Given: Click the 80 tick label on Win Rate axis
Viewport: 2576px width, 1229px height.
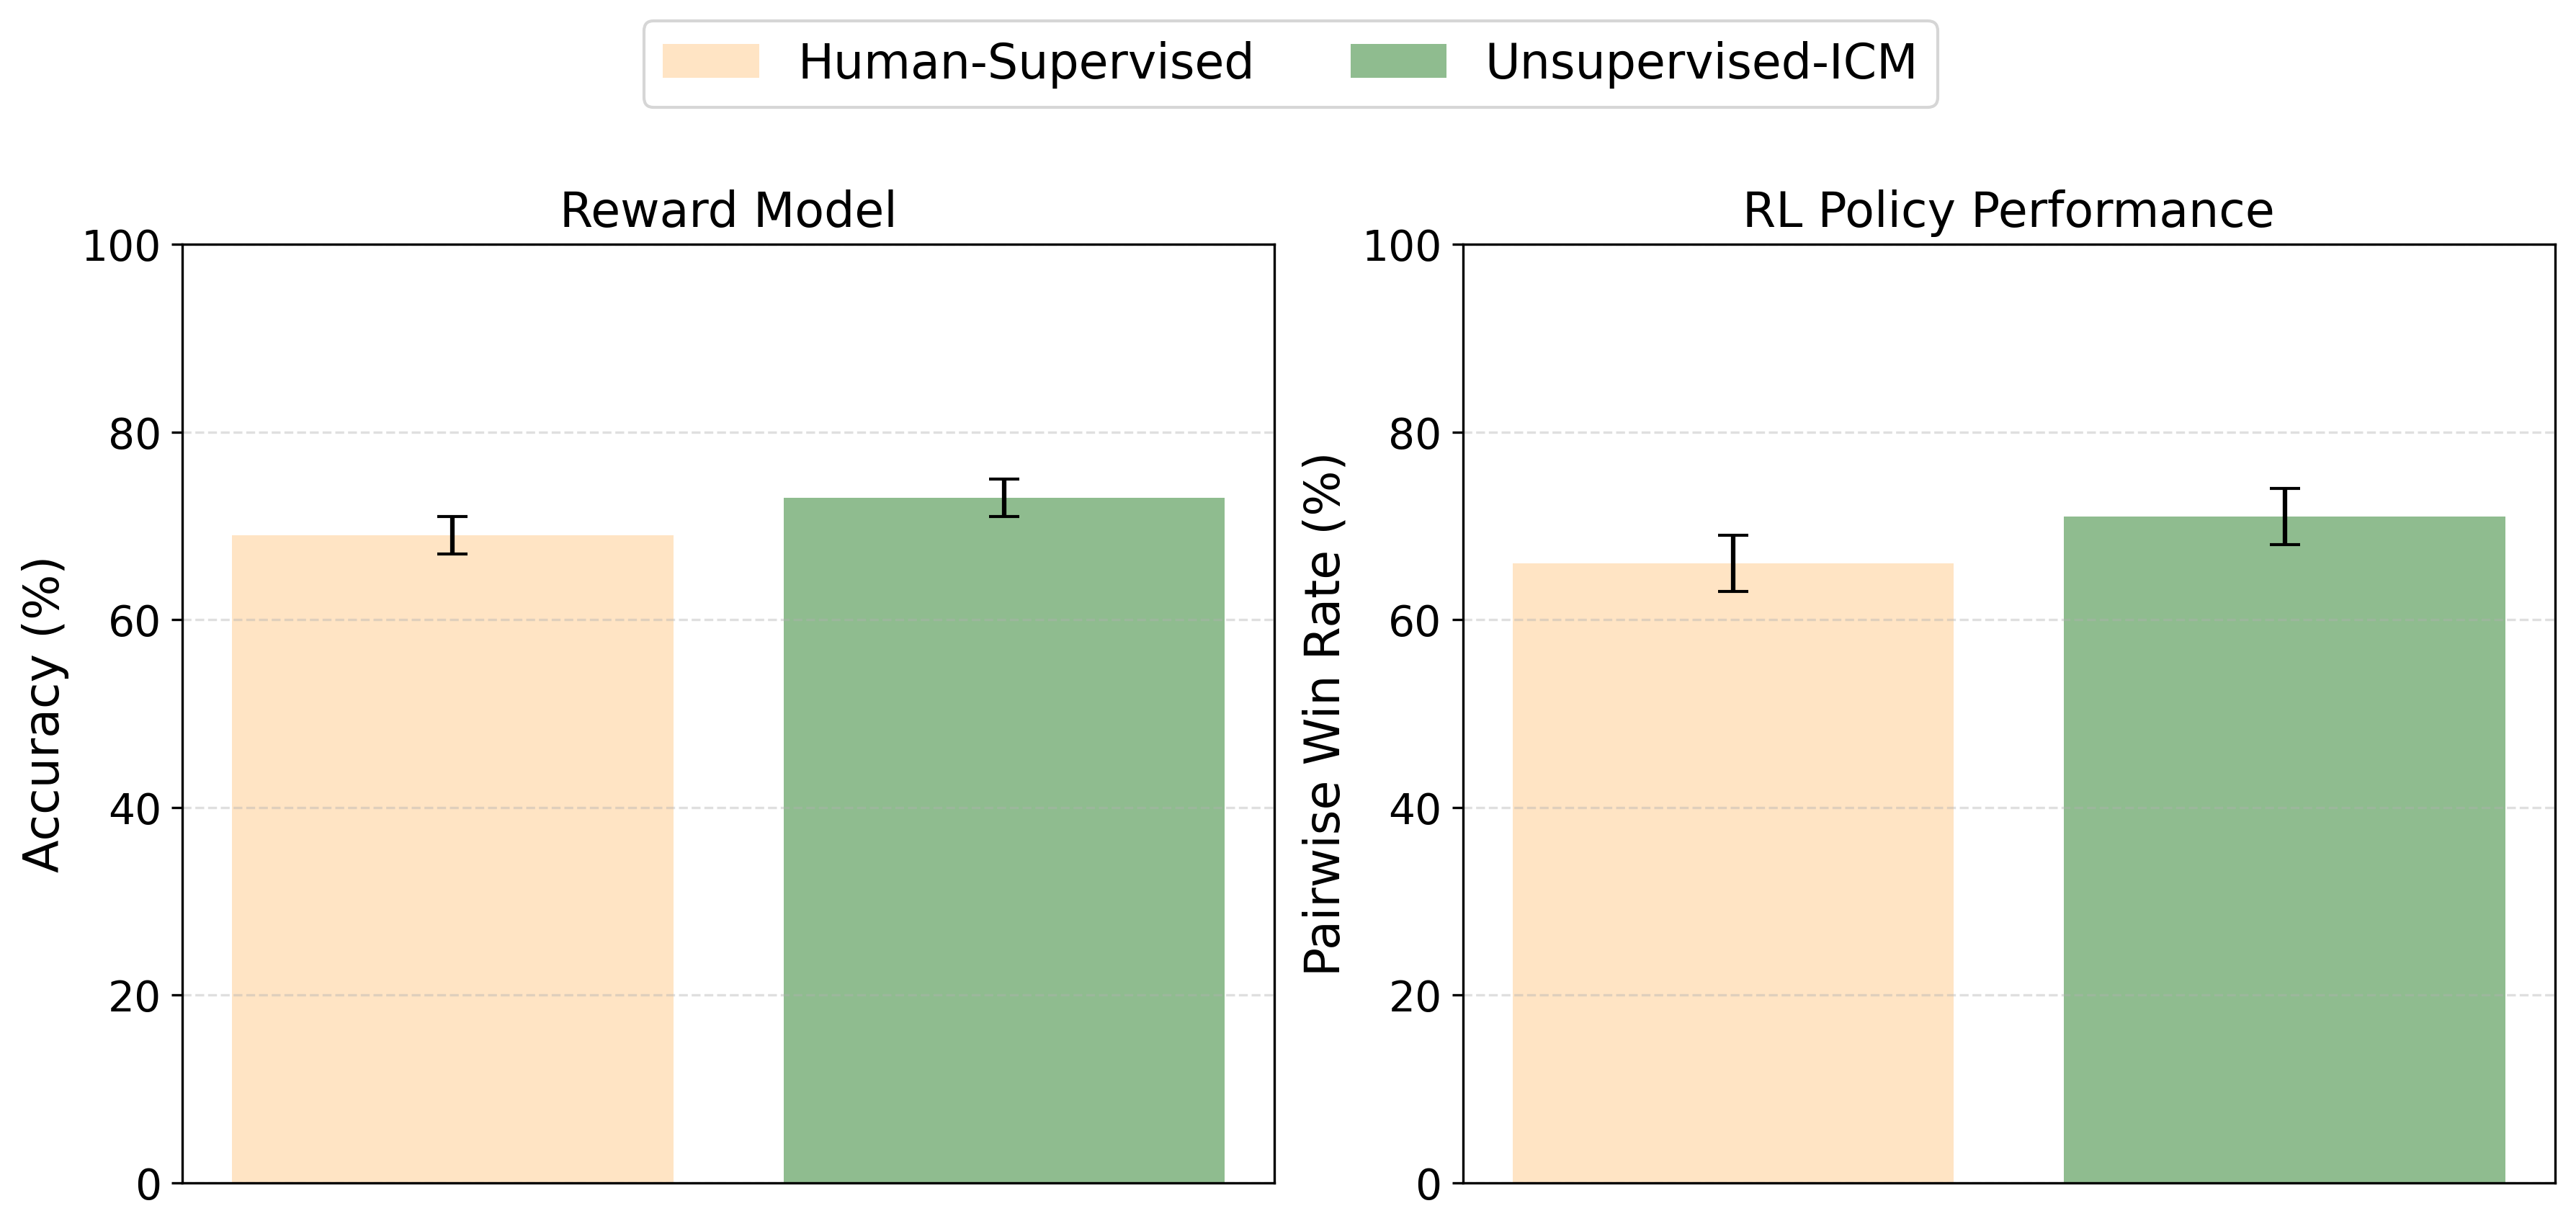Looking at the screenshot, I should coord(1415,434).
